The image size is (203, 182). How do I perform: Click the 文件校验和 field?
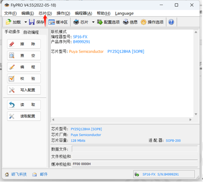135,157
